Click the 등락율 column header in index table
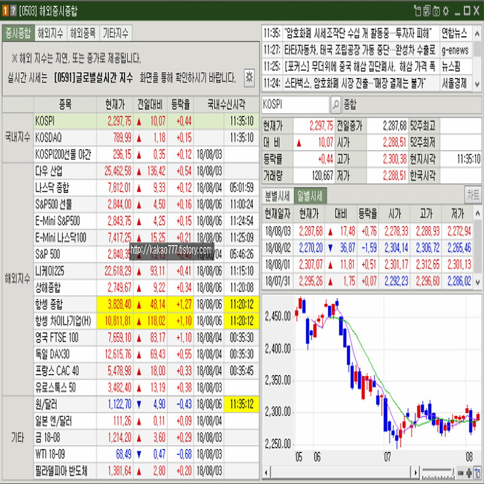The image size is (484, 484). pyautogui.click(x=180, y=105)
